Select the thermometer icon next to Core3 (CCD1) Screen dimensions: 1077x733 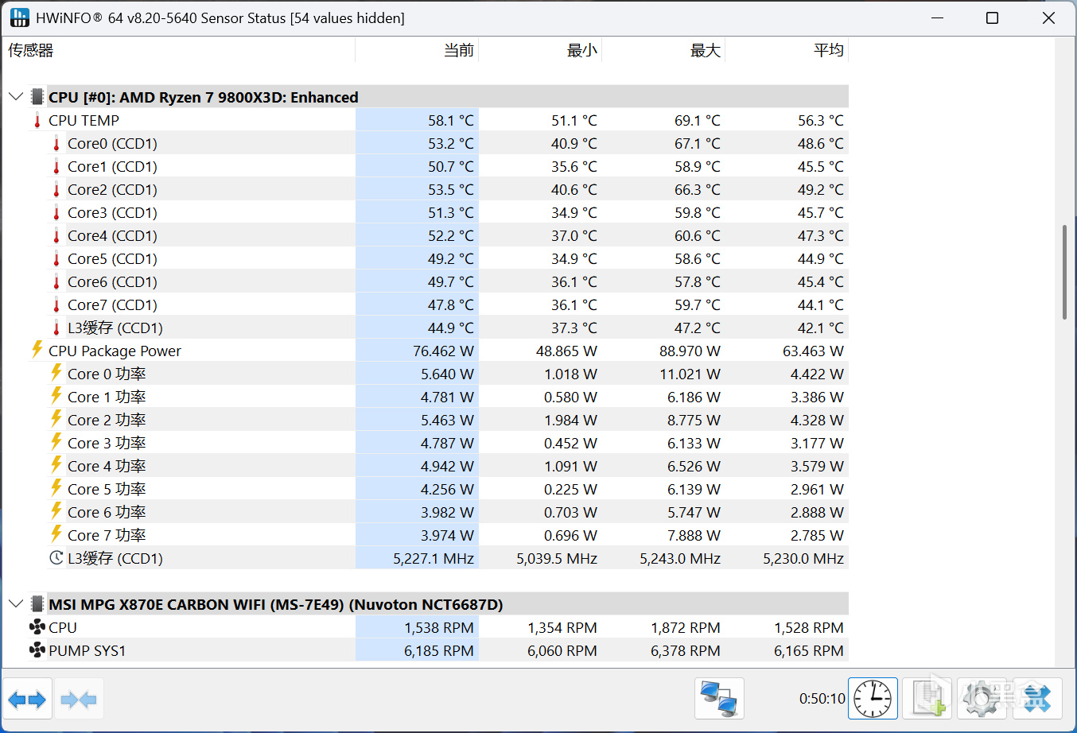[x=56, y=213]
